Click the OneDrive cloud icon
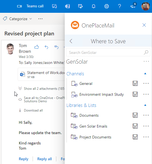The image size is (152, 164). point(20,99)
